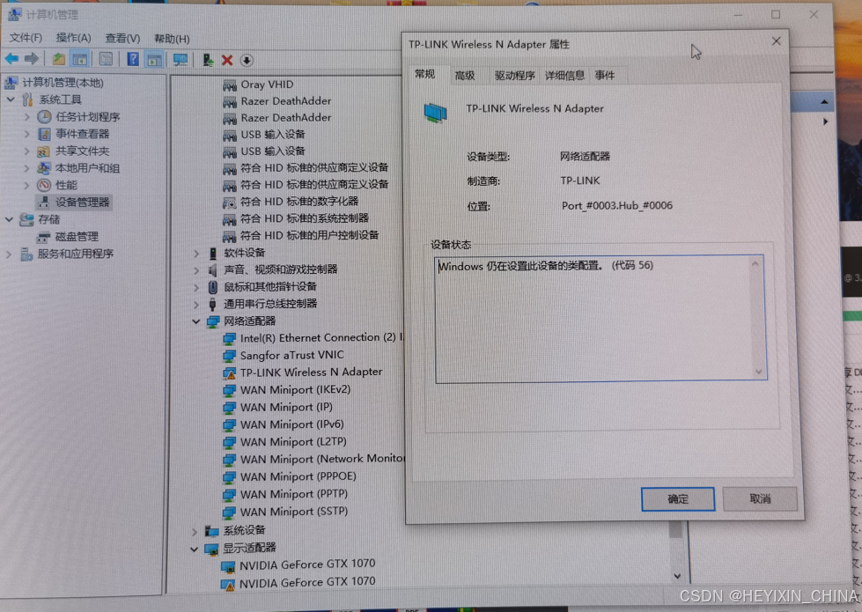
Task: Select WAN Miniport (PPTP) entry
Action: point(293,494)
